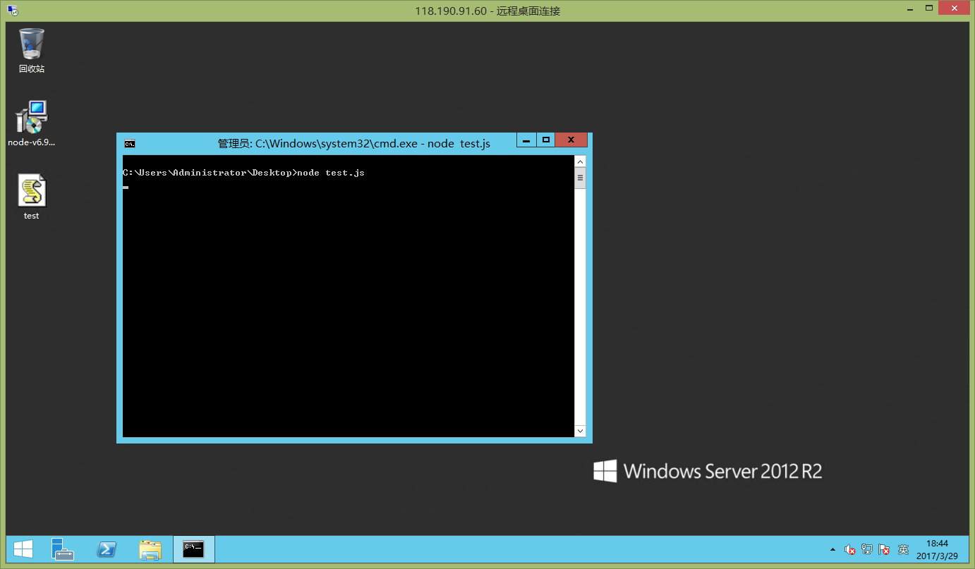Open the cmd window system menu icon
Image resolution: width=975 pixels, height=569 pixels.
[x=130, y=144]
